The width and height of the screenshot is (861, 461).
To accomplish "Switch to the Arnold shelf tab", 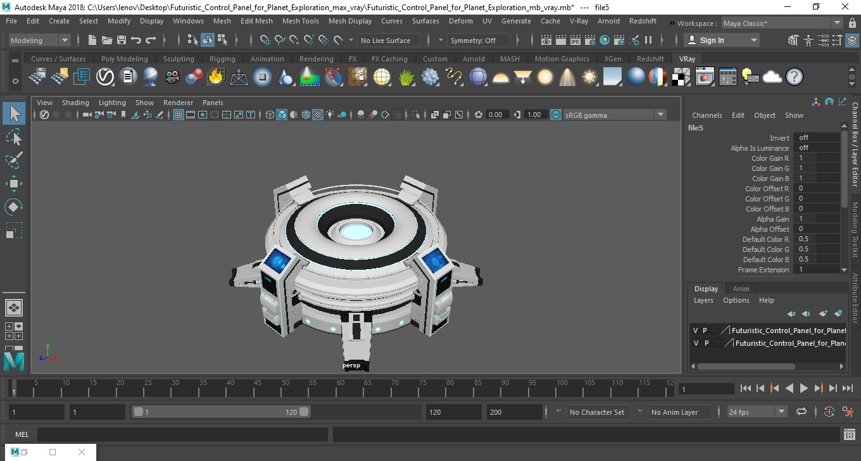I will tap(474, 59).
